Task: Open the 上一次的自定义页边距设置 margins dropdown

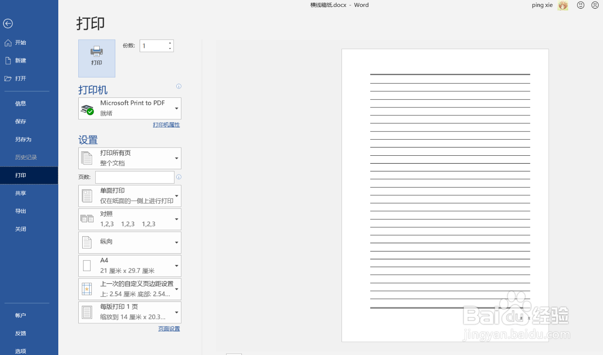Action: (130, 289)
